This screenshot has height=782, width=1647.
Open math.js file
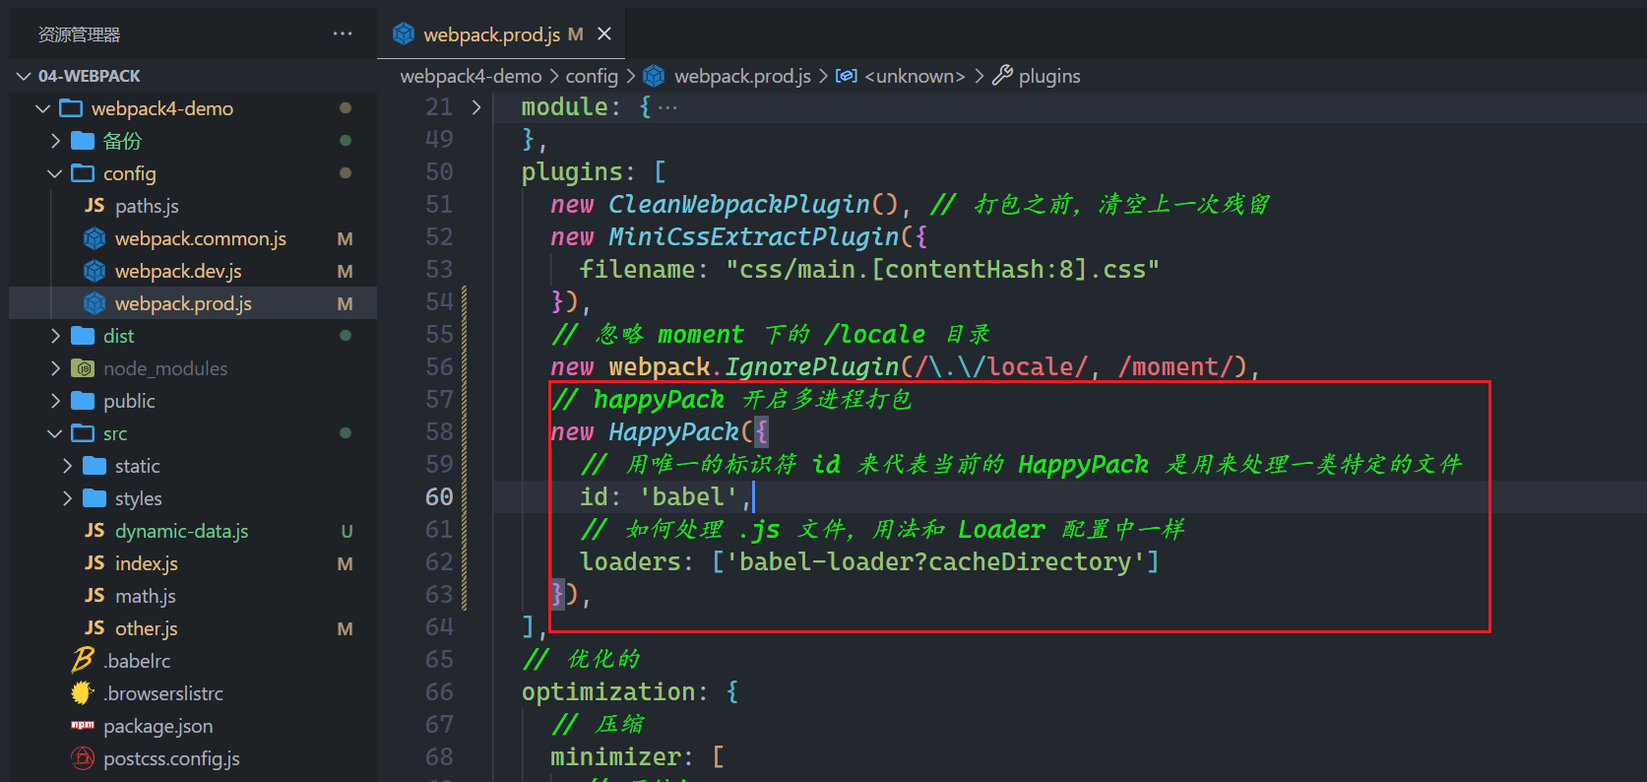146,596
